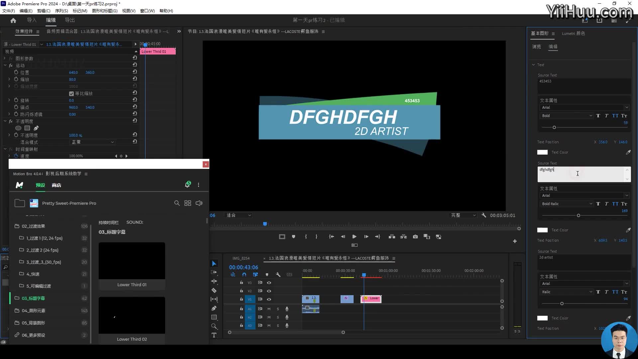
Task: Step back one frame
Action: pyautogui.click(x=343, y=237)
